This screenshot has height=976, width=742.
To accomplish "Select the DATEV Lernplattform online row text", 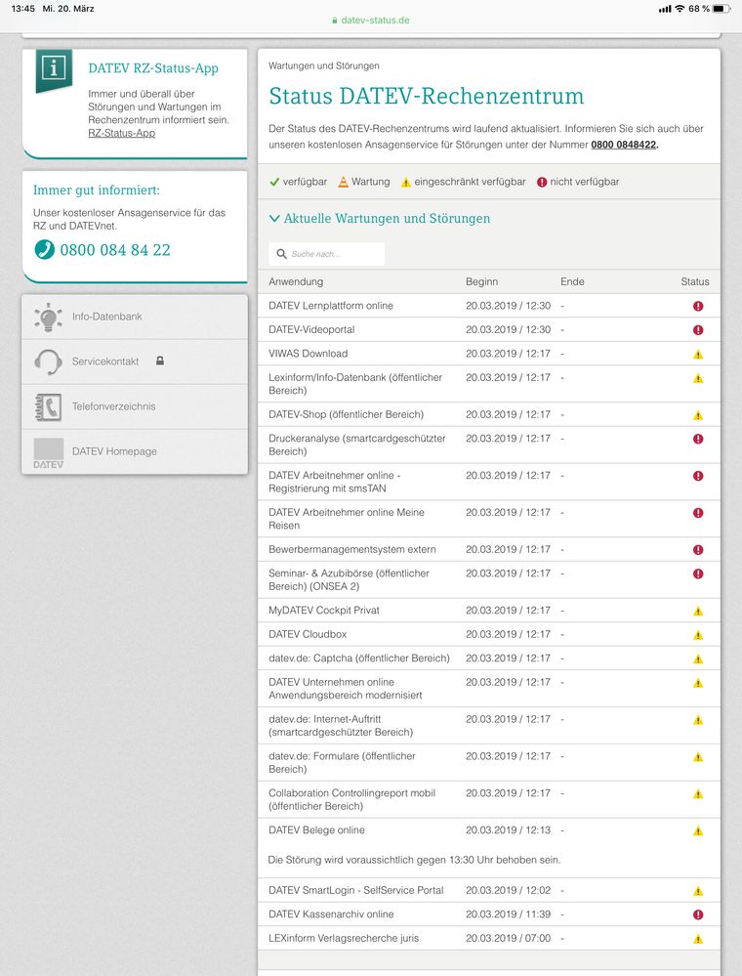I will (331, 306).
